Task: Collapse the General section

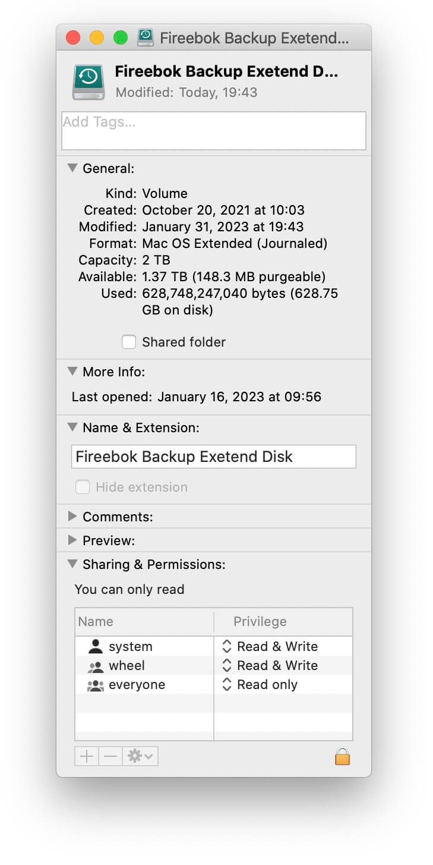Action: [x=72, y=168]
